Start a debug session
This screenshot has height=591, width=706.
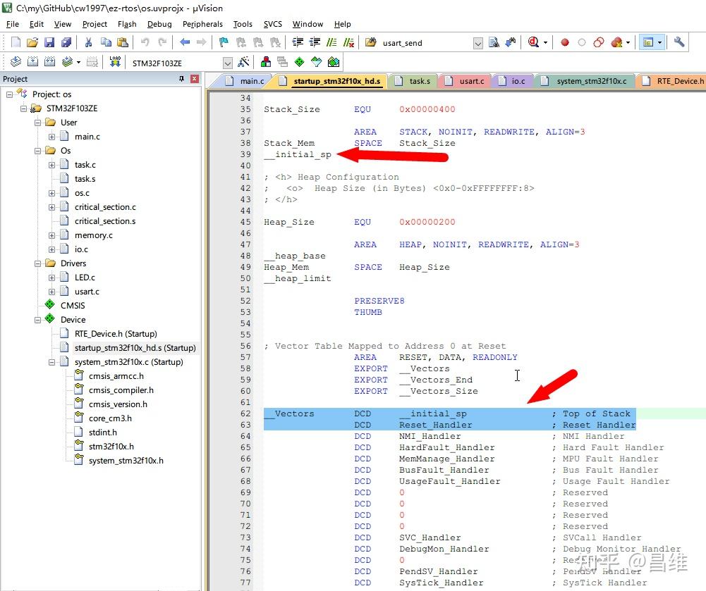coord(532,42)
